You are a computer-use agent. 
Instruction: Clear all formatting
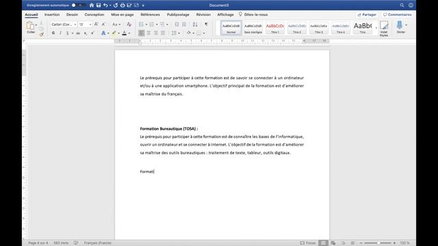pyautogui.click(x=129, y=25)
